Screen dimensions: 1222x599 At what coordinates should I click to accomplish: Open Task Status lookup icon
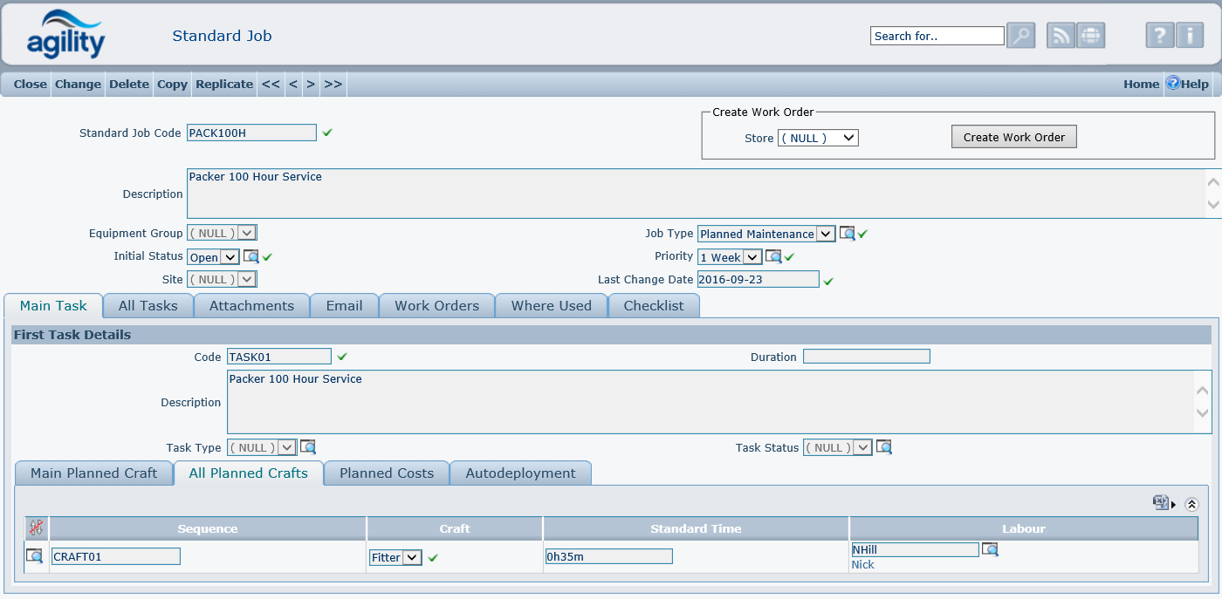click(884, 447)
